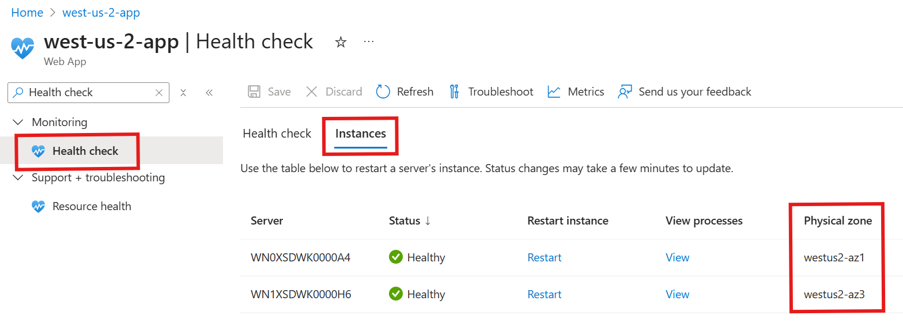Click the expand/collapse all menu groups icon

(x=183, y=92)
